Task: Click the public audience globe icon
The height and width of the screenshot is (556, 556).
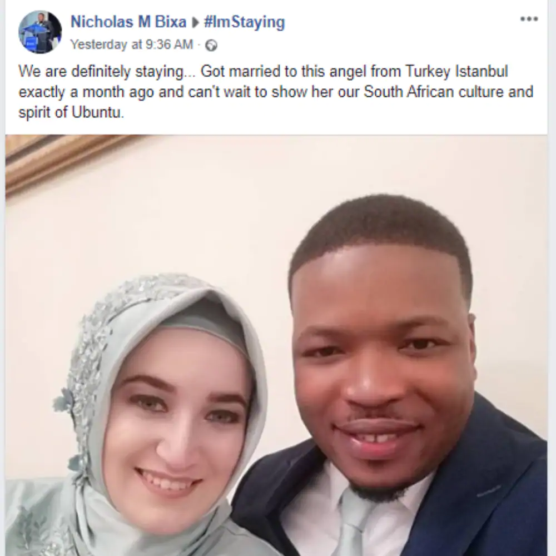Action: (211, 46)
